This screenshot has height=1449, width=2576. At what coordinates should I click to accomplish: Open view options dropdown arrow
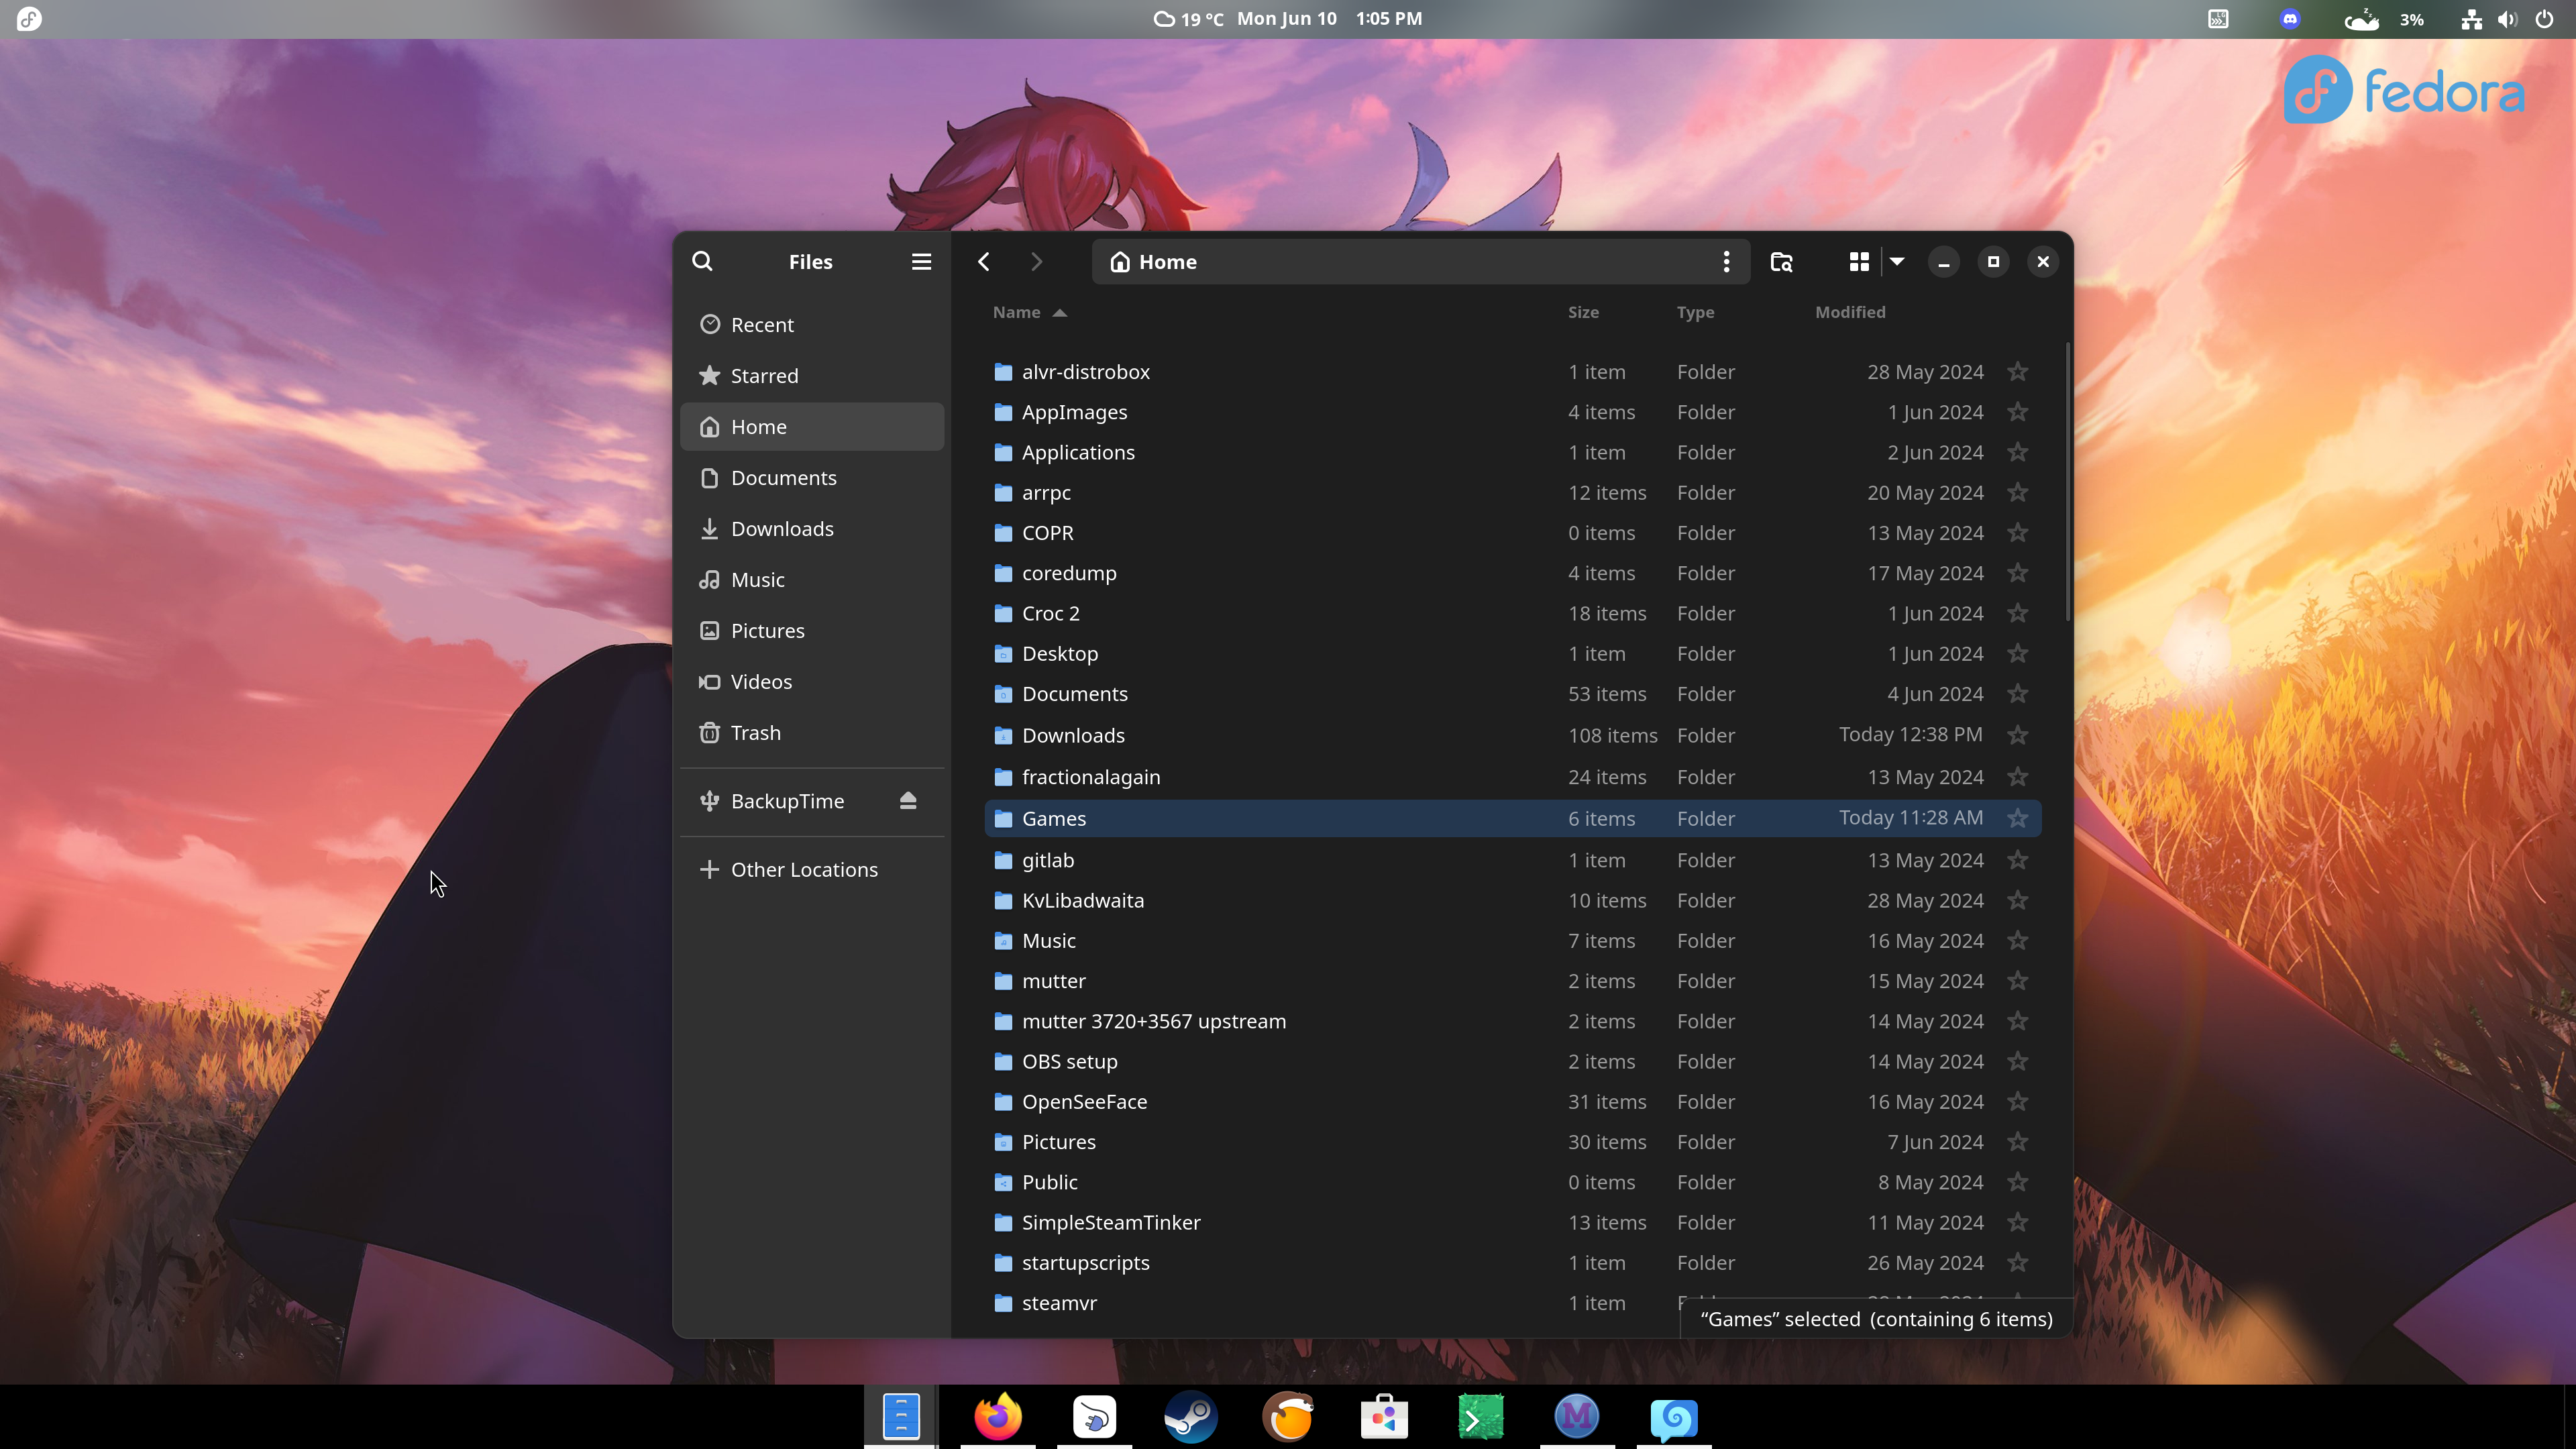[1897, 262]
